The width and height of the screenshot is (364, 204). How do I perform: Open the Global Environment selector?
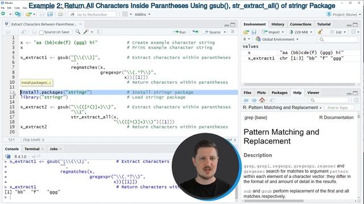pos(277,39)
